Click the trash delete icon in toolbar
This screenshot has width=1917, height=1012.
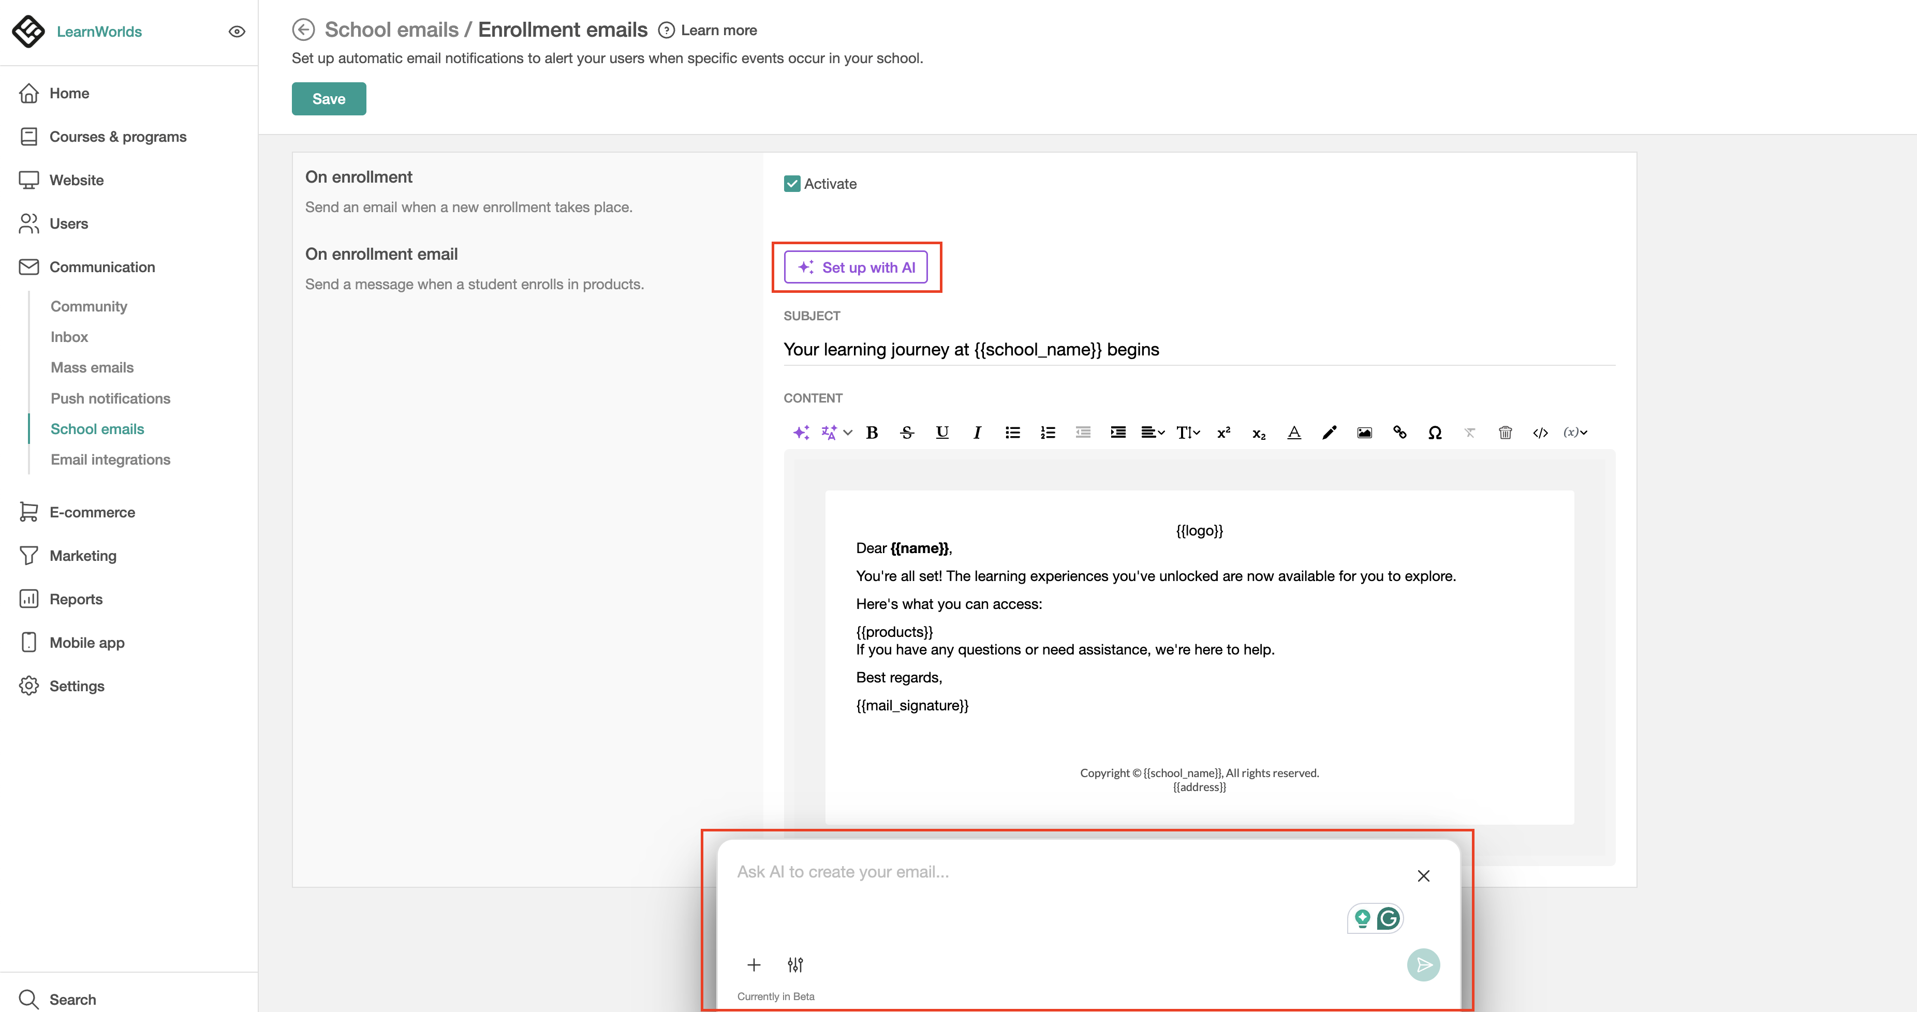(1505, 433)
